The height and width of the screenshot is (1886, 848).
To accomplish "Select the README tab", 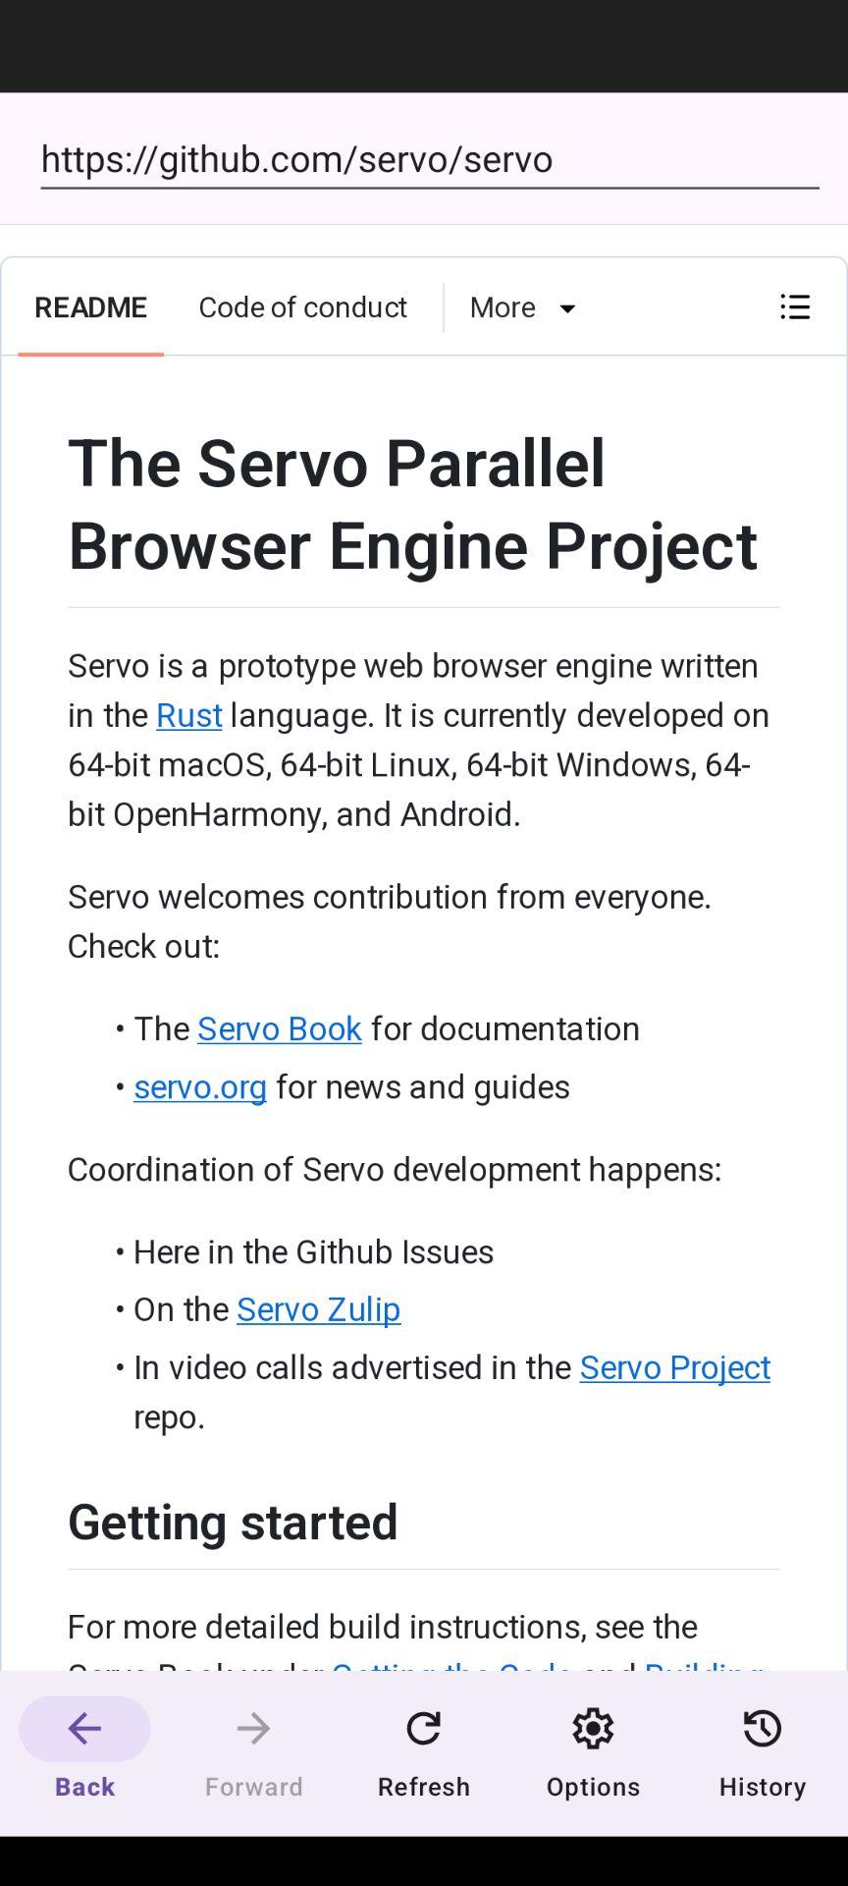I will tap(90, 307).
